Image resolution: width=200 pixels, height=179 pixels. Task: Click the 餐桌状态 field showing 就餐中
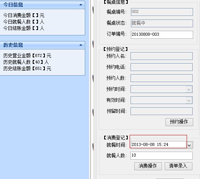(162, 23)
